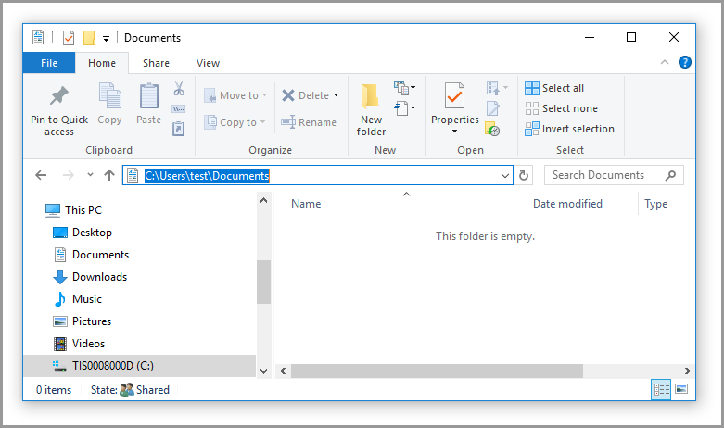Open the Properties dropdown arrow
This screenshot has height=428, width=724.
455,132
